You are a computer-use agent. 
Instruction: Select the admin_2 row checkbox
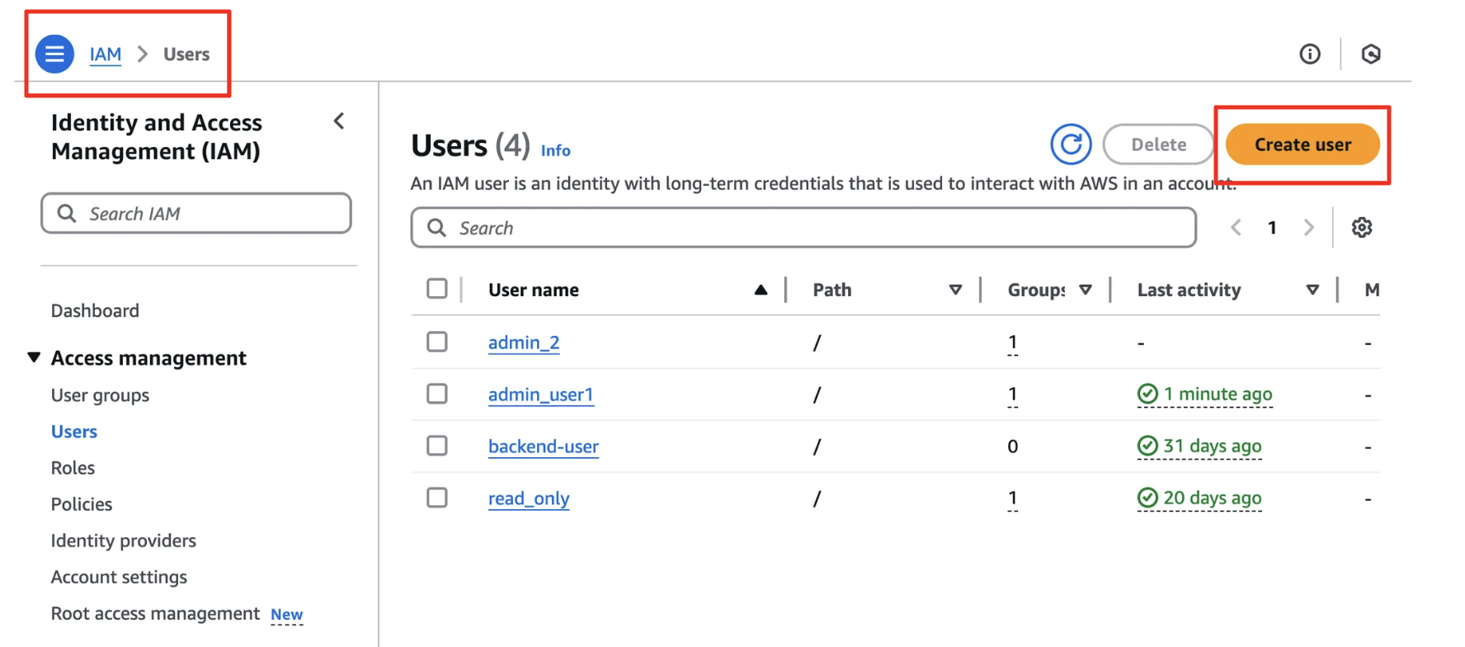437,342
